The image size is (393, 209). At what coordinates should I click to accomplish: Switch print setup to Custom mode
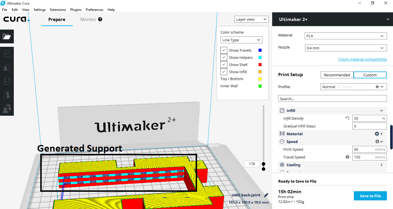click(x=370, y=75)
